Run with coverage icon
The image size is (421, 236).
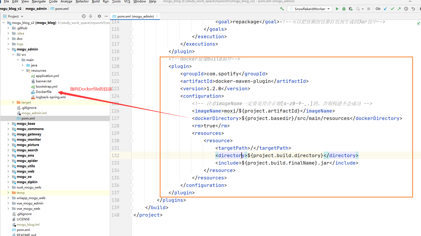click(351, 9)
